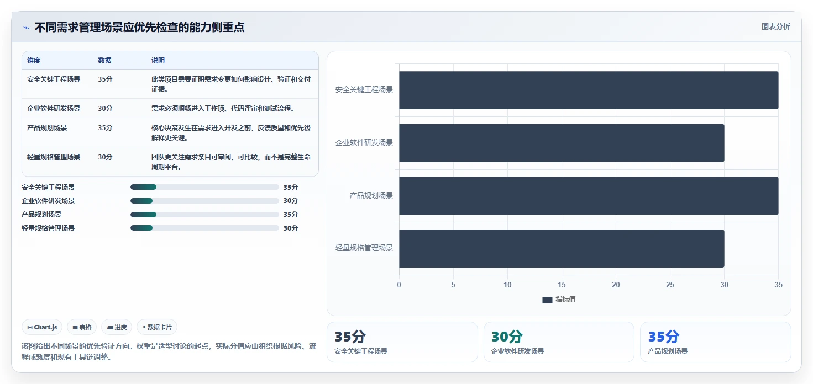The height and width of the screenshot is (384, 813).
Task: Click description starting 团队更关注需求条目可审阅
Action: [231, 162]
